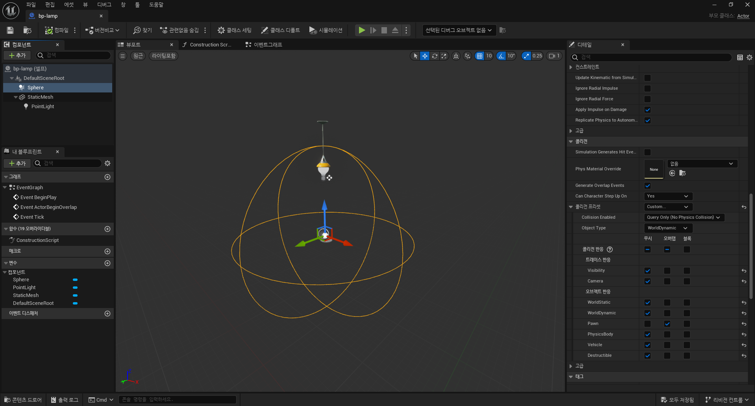Viewport: 755px width, 406px height.
Task: Click the Find search button
Action: click(142, 30)
